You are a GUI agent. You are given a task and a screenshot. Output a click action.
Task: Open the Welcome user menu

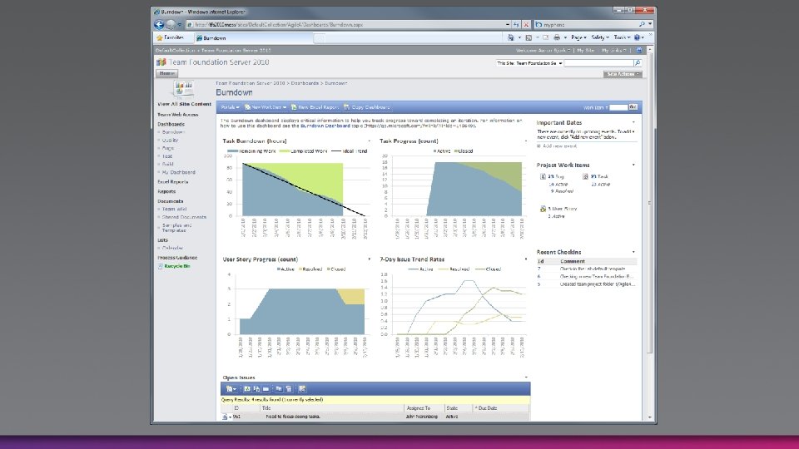click(x=543, y=51)
